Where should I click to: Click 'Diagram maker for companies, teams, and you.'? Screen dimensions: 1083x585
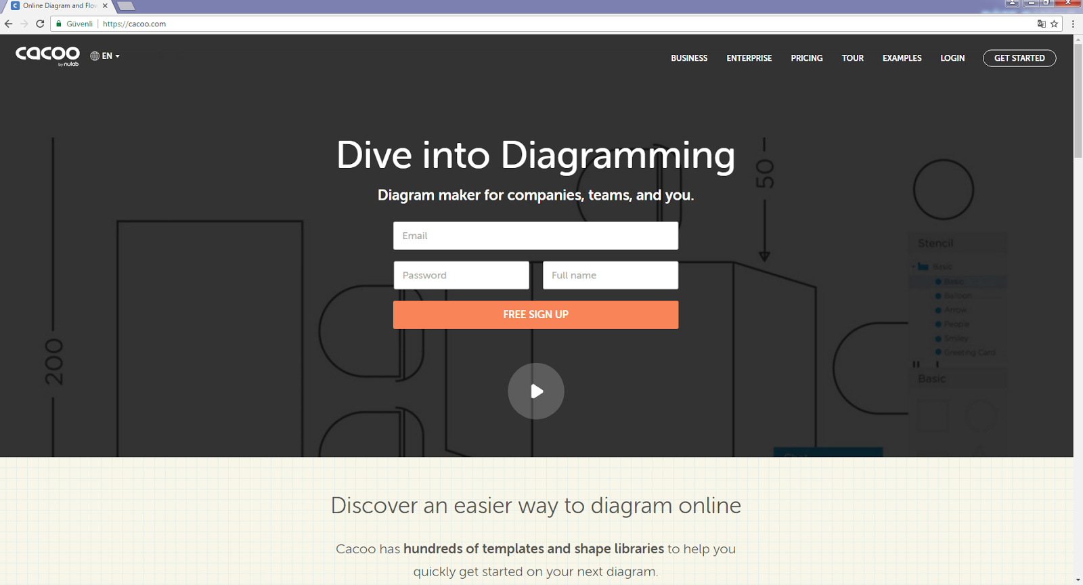[535, 195]
